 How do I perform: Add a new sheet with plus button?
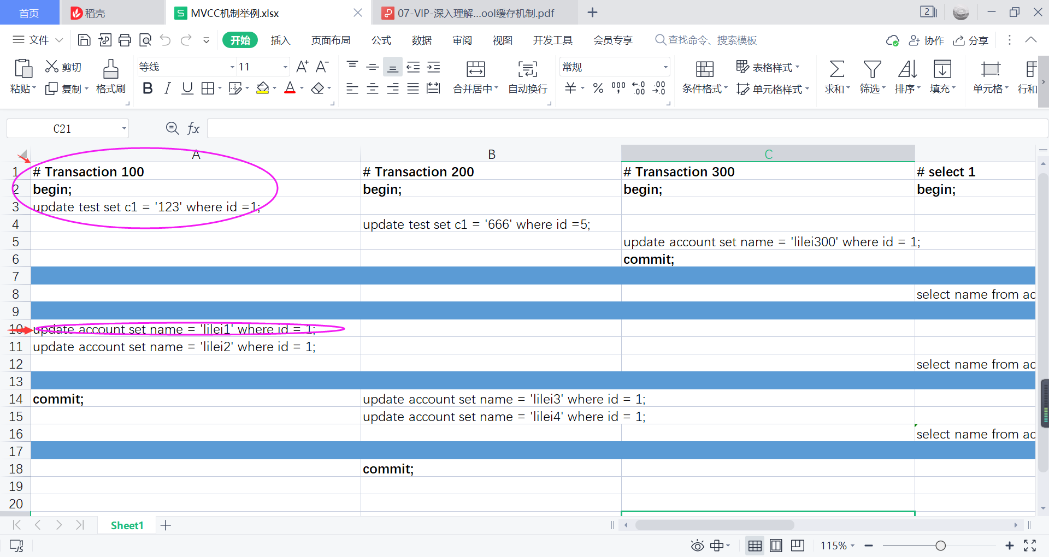[166, 525]
